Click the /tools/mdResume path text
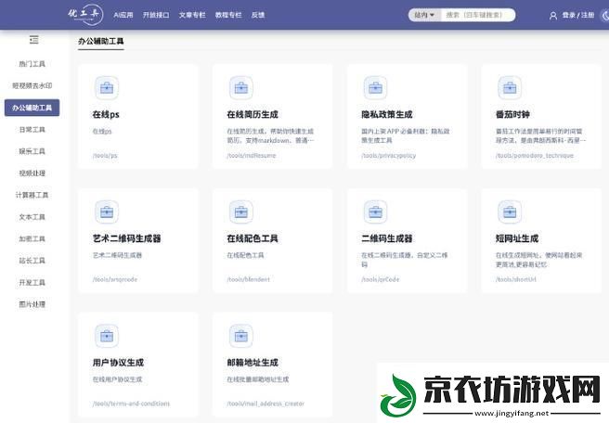This screenshot has width=609, height=423. coord(252,156)
